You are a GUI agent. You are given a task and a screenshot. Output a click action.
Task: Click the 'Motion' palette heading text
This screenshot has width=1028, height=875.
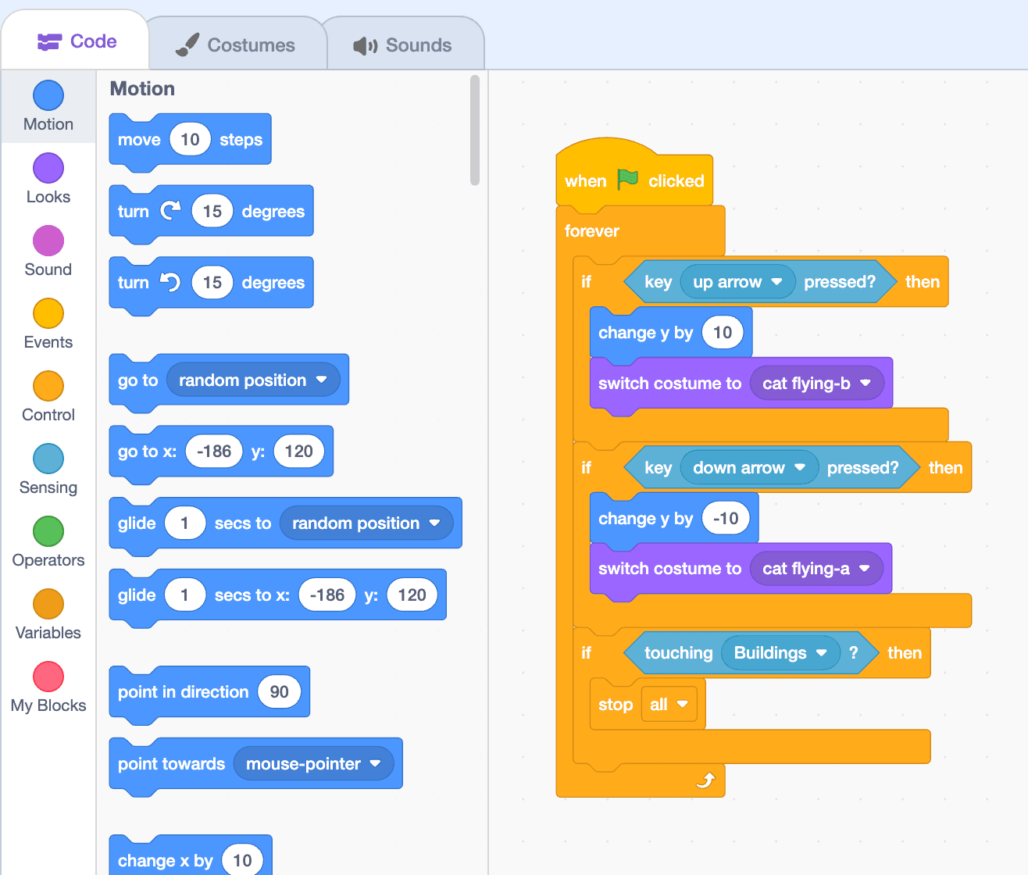tap(142, 89)
